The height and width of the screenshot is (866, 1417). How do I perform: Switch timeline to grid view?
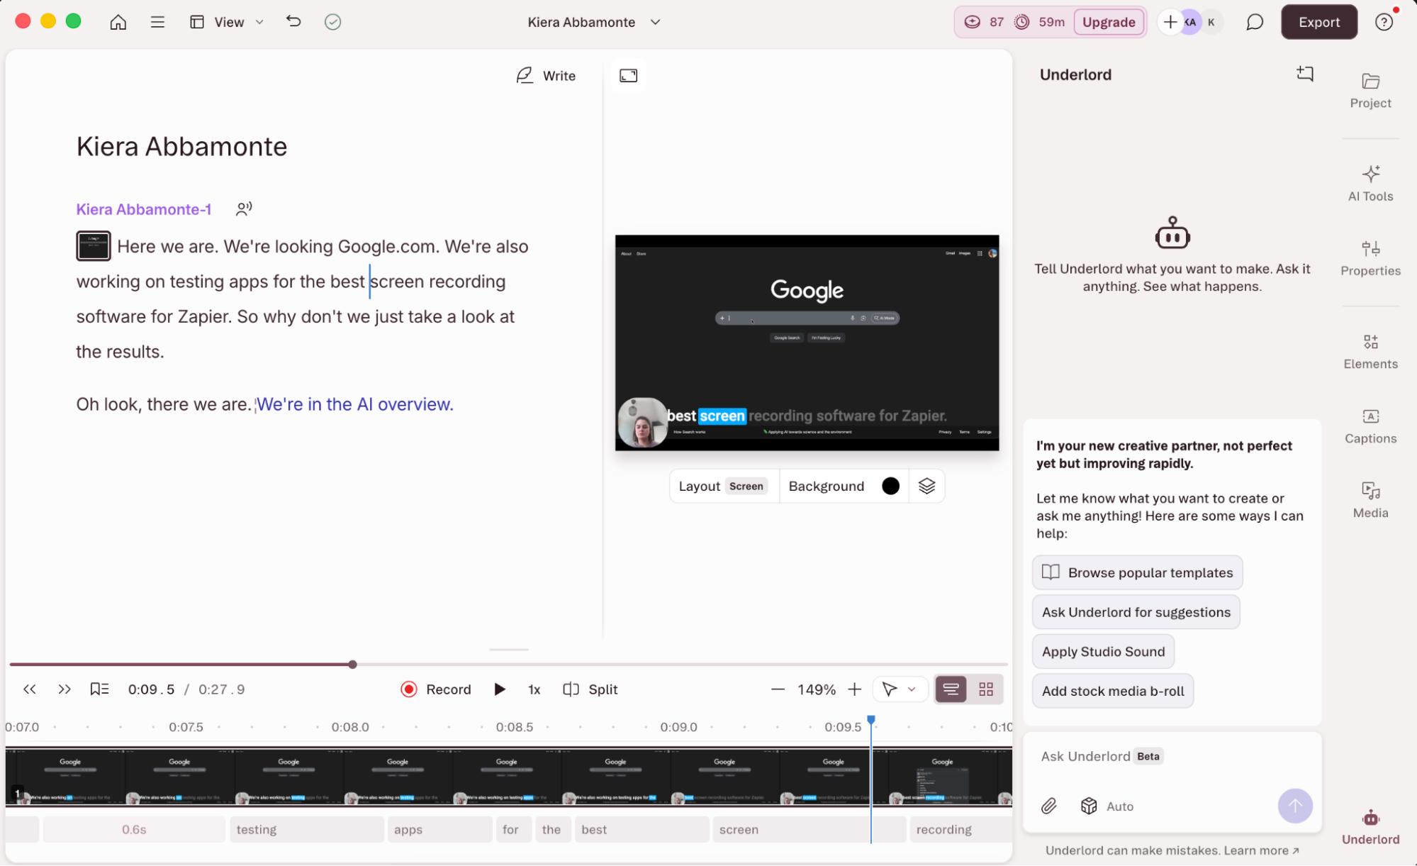coord(986,689)
